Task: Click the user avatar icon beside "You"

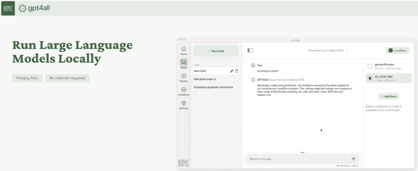Action: coord(253,65)
